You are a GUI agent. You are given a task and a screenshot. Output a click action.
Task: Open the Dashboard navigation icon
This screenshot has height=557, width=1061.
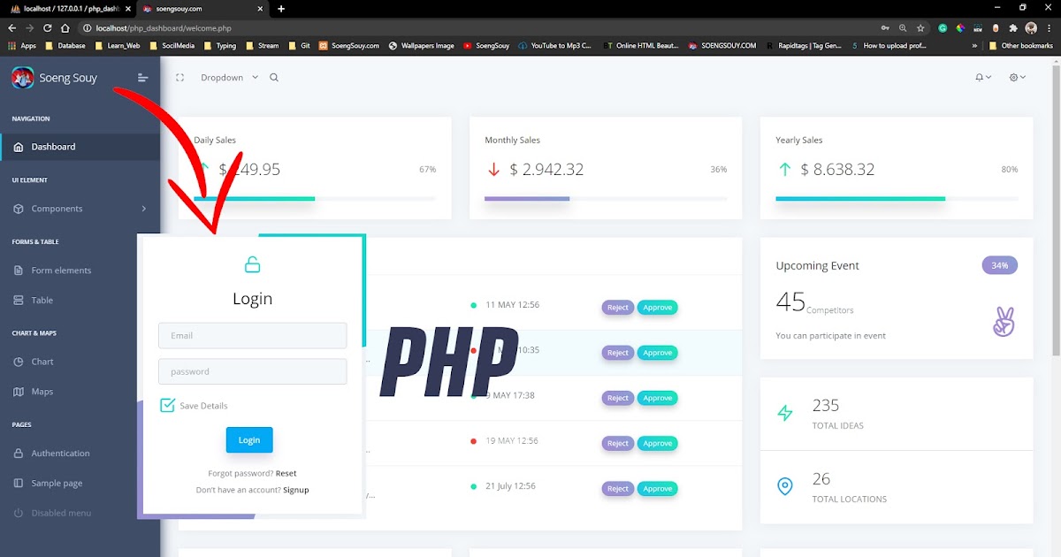coord(20,146)
